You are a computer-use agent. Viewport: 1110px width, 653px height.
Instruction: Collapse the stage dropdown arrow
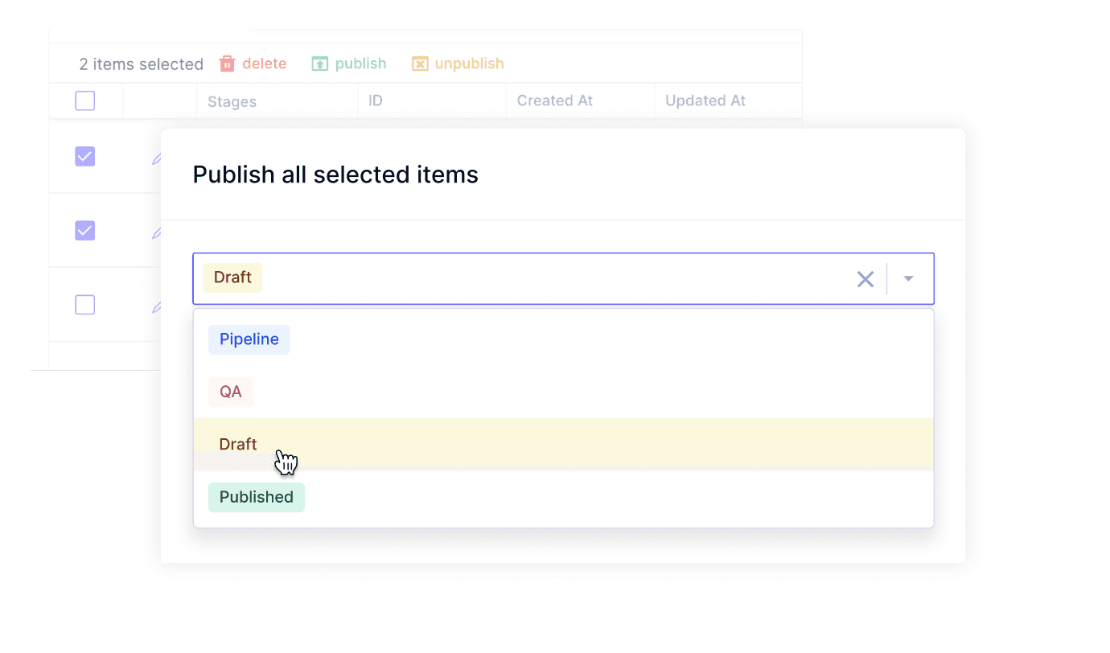coord(909,279)
